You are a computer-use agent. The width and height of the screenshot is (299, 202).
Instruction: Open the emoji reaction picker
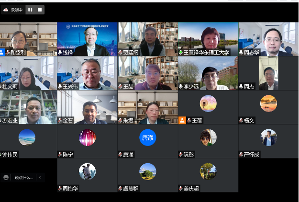6,178
